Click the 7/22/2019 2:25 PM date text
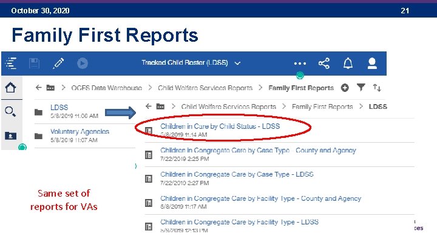437x245 pixels. click(x=185, y=159)
